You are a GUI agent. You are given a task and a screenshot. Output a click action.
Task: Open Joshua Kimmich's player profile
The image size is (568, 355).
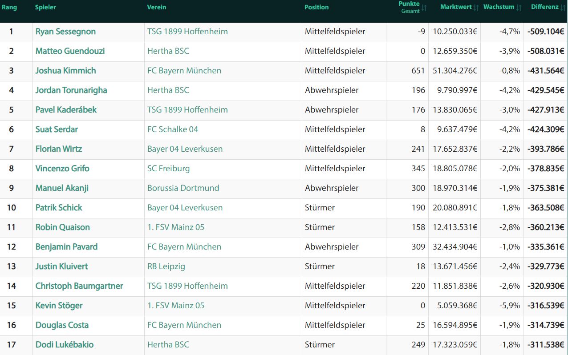(x=65, y=71)
